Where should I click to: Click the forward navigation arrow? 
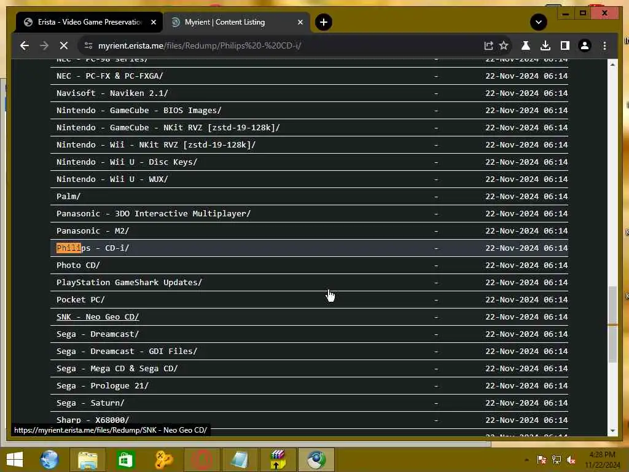[44, 45]
